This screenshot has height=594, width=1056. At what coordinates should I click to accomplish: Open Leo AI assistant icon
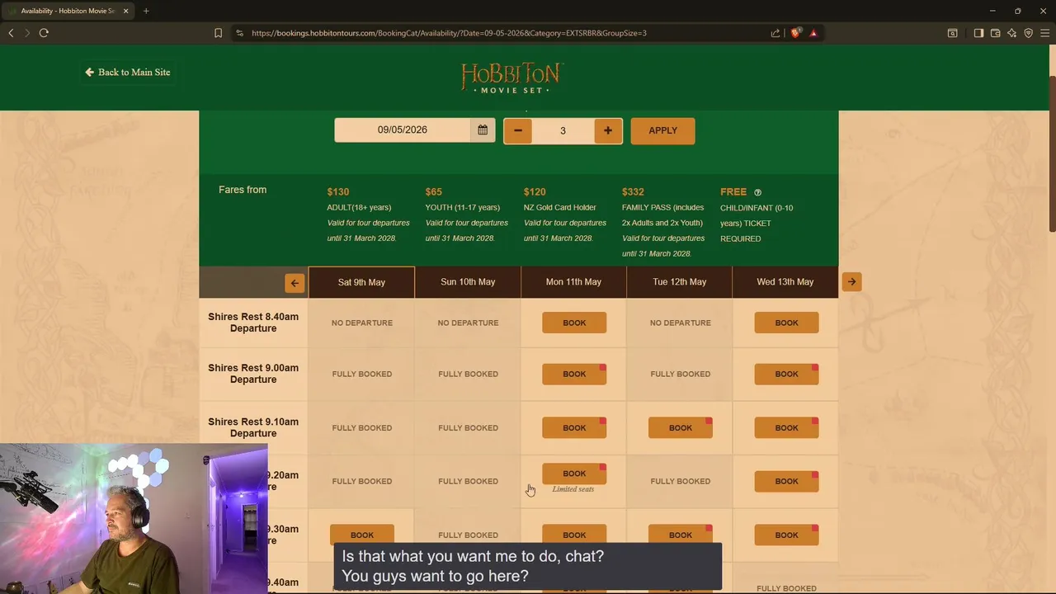click(1011, 33)
